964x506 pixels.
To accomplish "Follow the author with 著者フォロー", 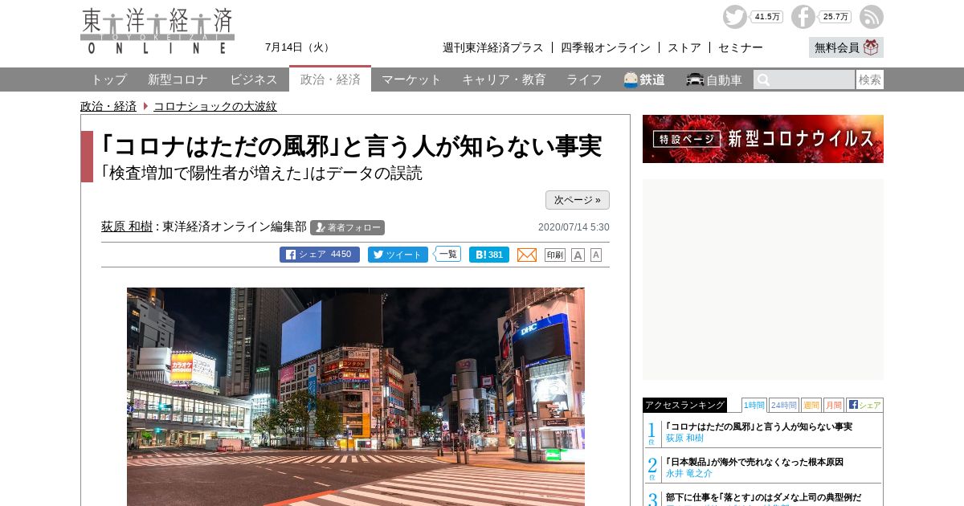I will click(347, 227).
